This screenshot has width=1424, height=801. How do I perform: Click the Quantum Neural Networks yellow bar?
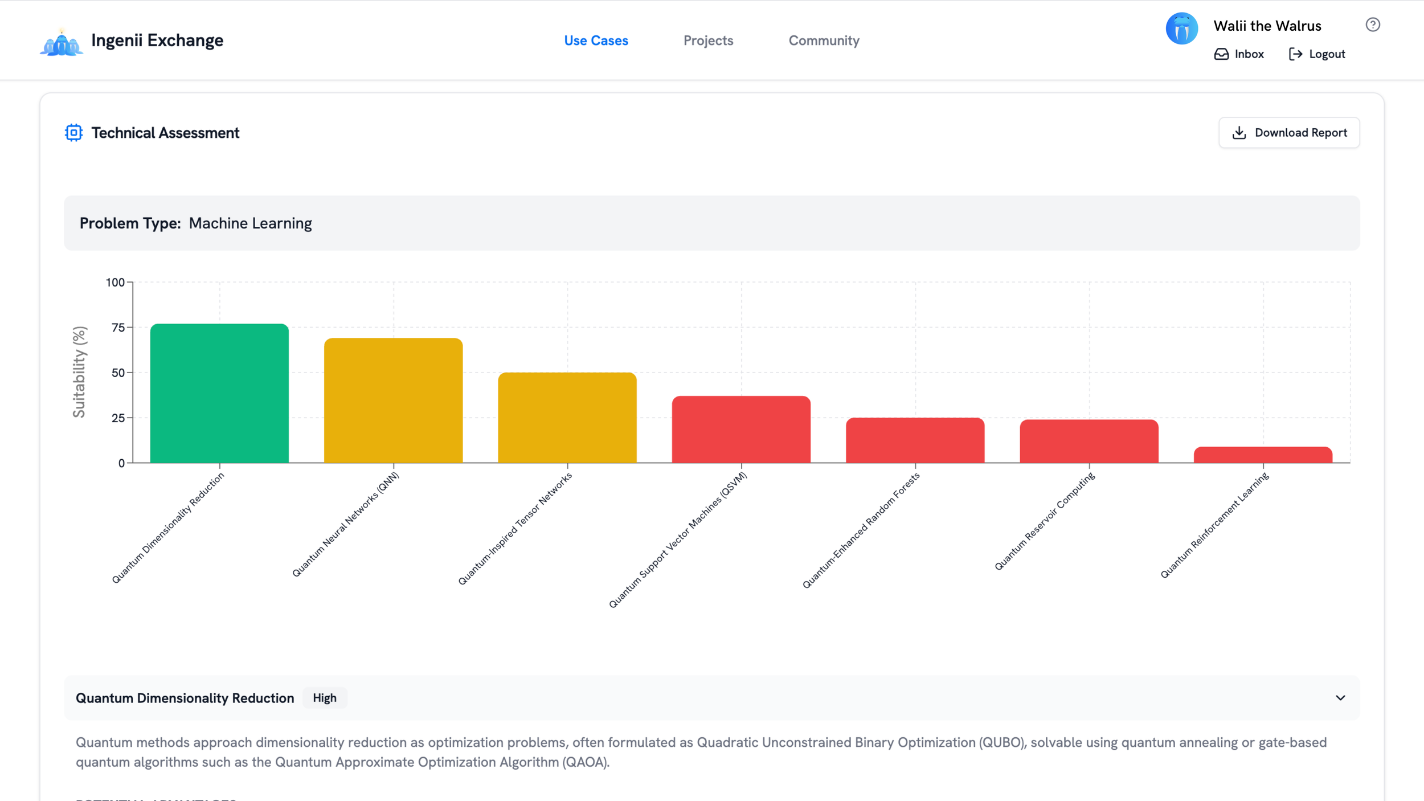coord(394,402)
